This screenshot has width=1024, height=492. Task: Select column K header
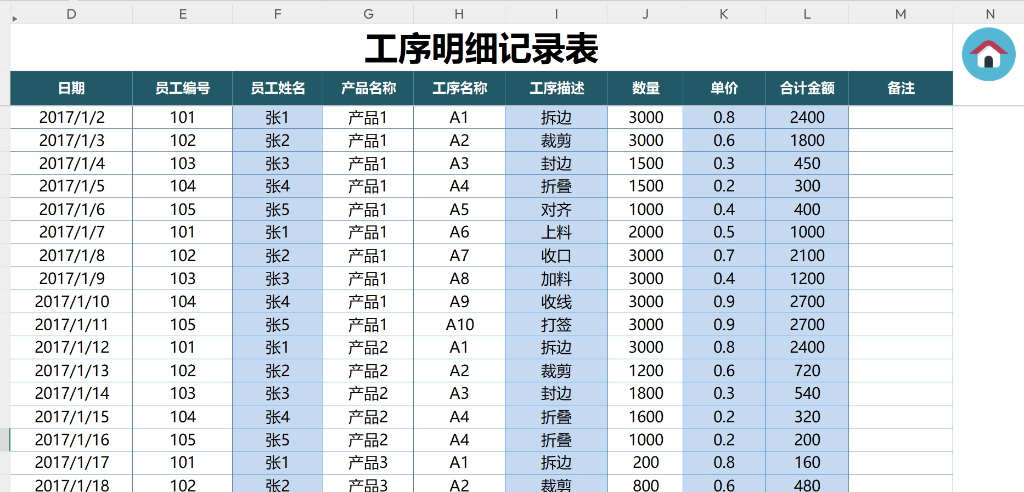724,14
